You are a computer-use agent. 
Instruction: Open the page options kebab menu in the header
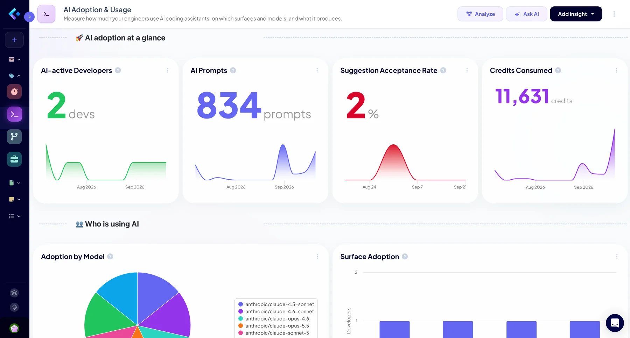[x=614, y=14]
